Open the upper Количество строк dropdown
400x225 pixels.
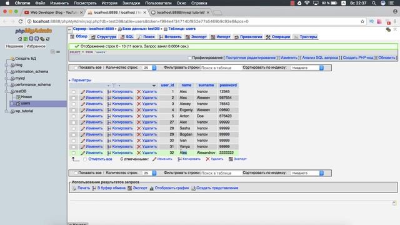click(x=149, y=67)
